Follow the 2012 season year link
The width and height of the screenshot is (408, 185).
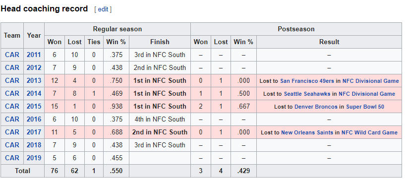tap(34, 67)
